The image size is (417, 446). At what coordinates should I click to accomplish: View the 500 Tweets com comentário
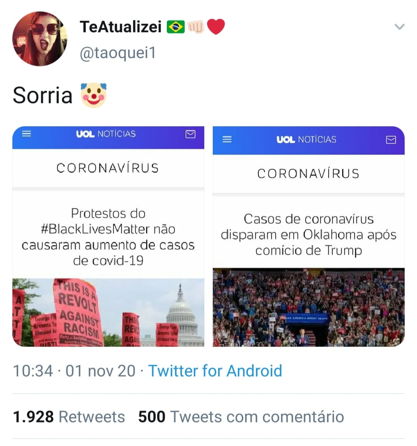(x=241, y=417)
